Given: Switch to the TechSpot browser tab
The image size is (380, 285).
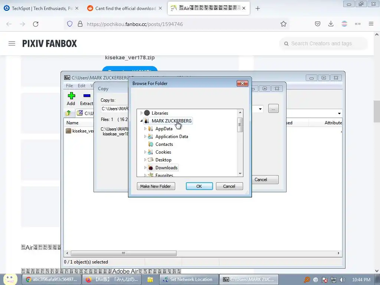Looking at the screenshot, I should [x=39, y=9].
